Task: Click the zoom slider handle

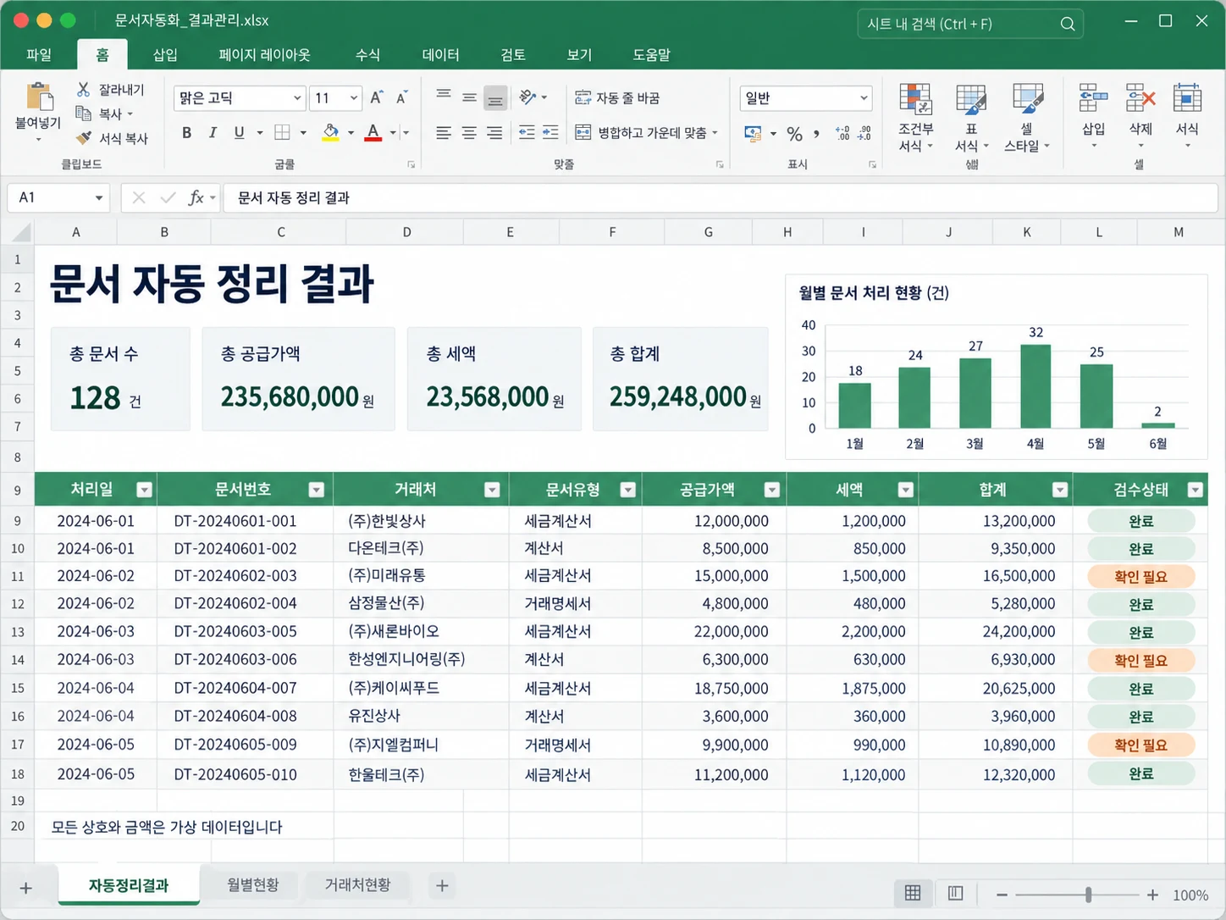Action: [1089, 895]
